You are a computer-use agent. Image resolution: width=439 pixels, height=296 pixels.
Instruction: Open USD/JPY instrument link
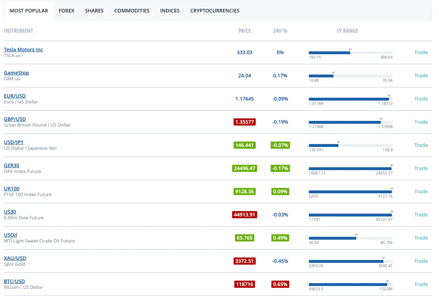[x=14, y=142]
